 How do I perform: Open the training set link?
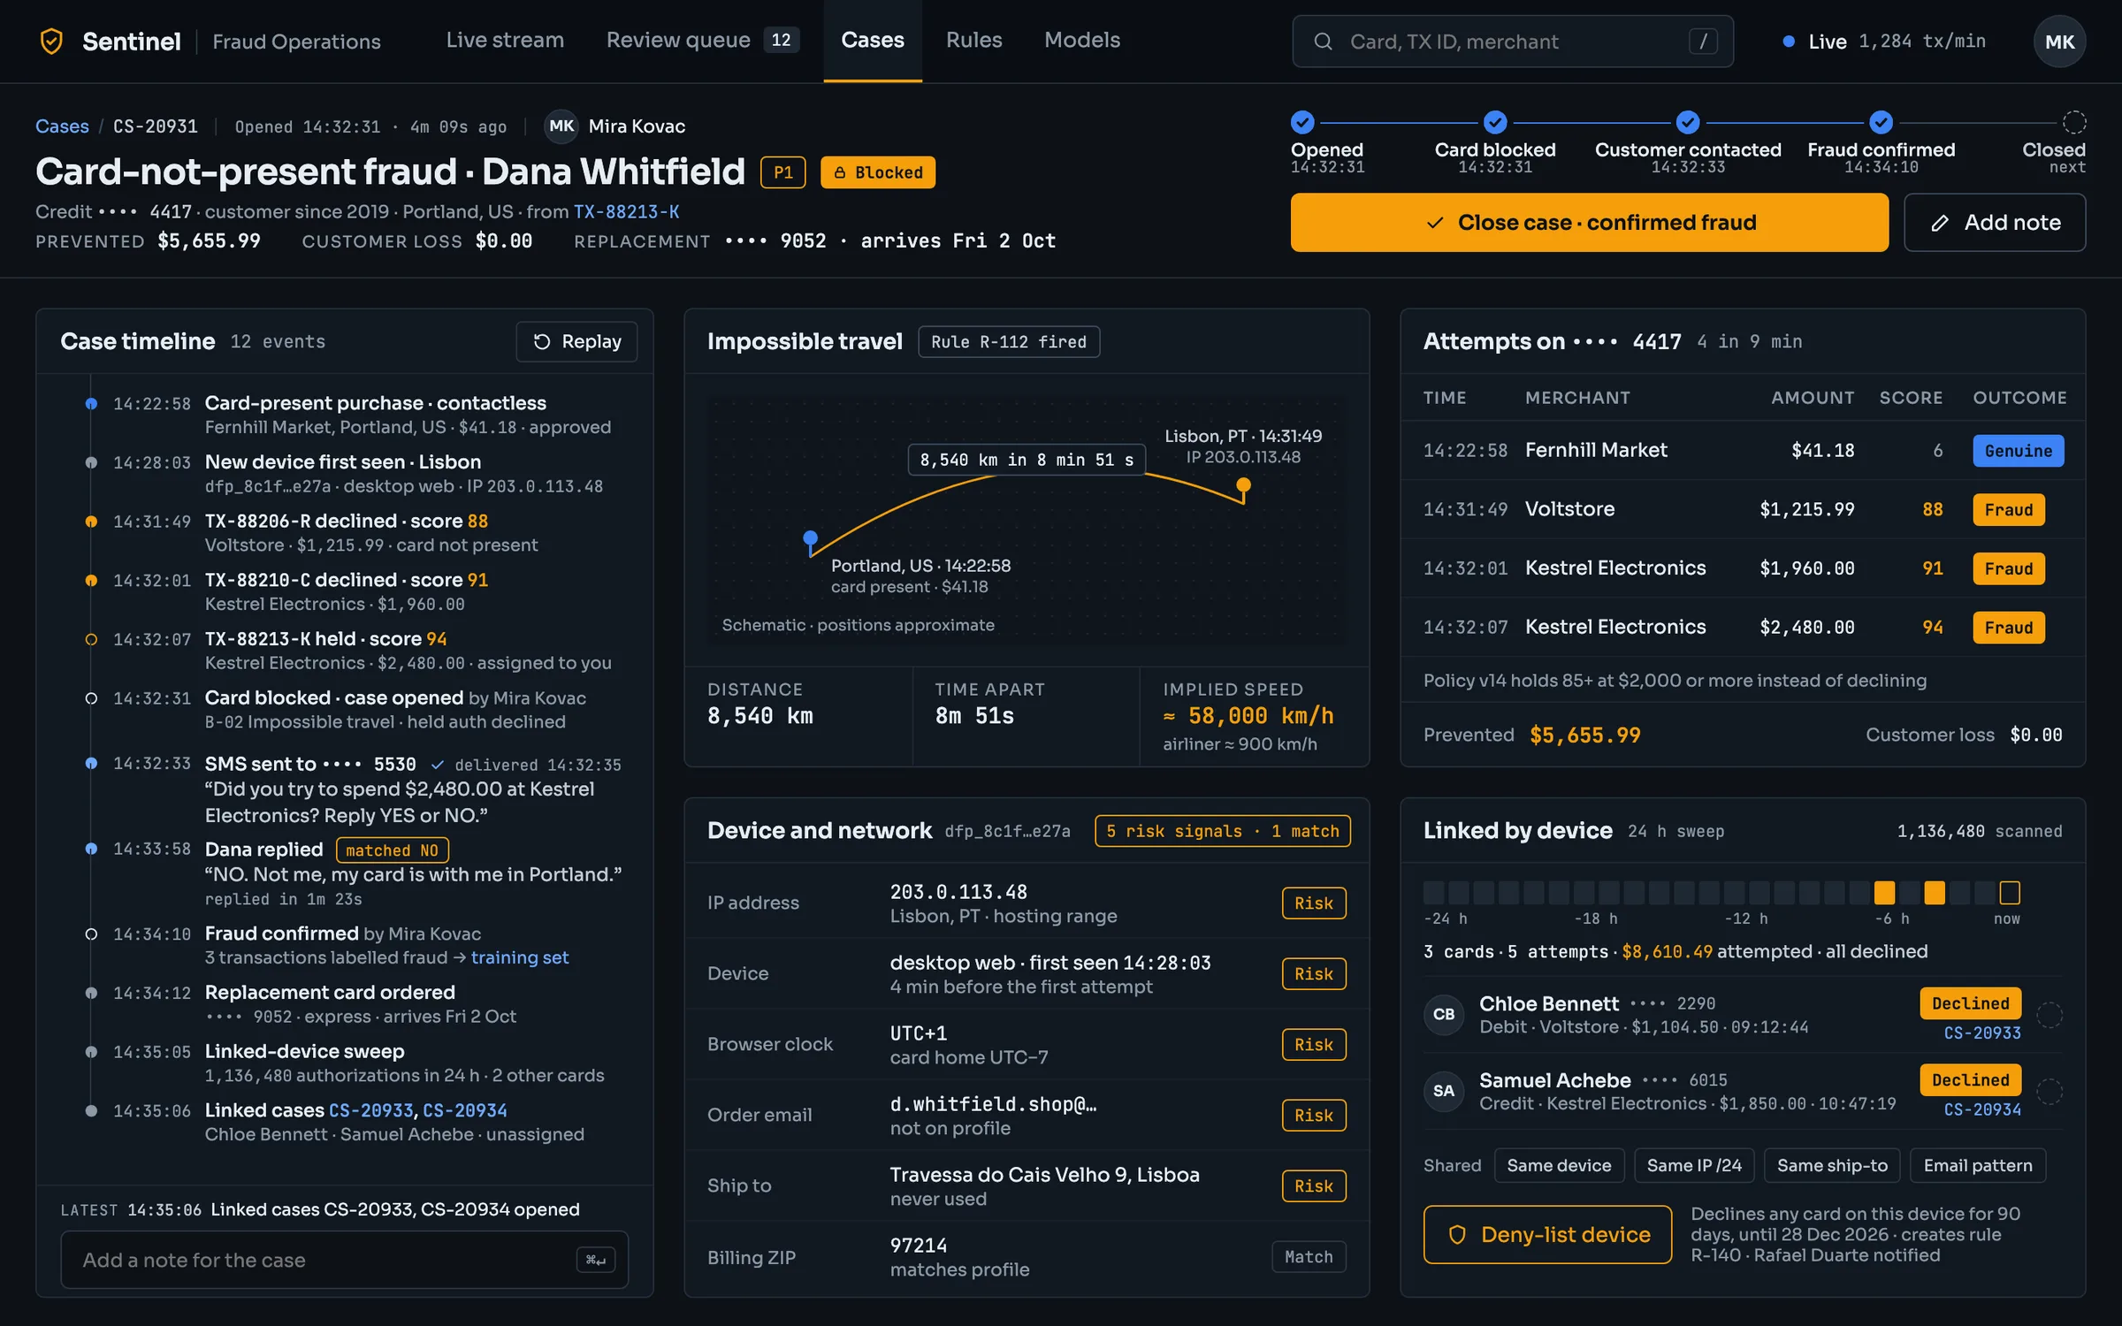pyautogui.click(x=520, y=957)
